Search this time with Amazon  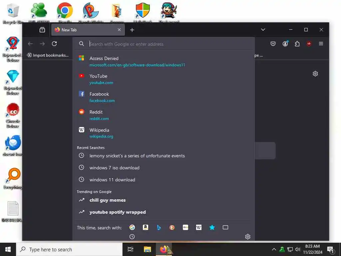[146, 227]
